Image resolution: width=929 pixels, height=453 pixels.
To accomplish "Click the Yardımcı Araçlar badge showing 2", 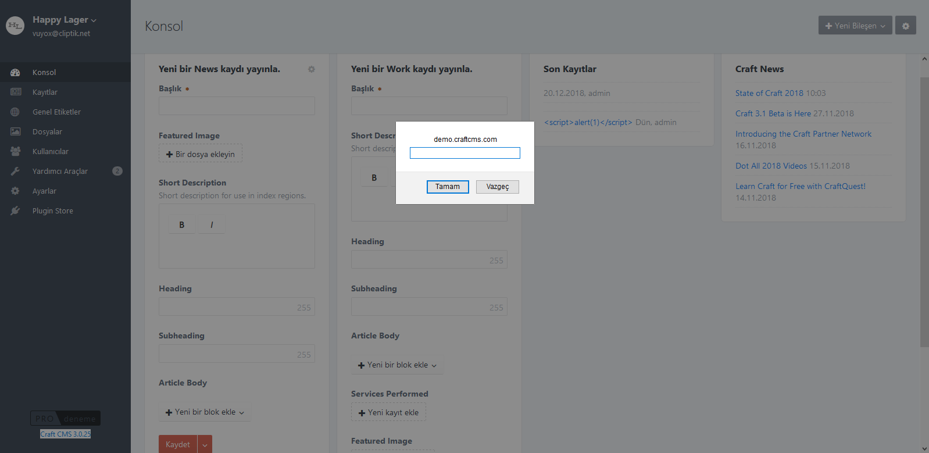I will pos(117,171).
